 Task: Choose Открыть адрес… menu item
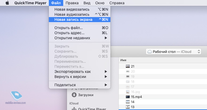pos(79,33)
